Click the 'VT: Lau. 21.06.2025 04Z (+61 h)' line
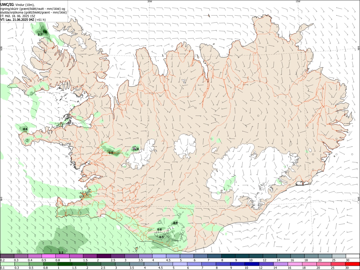360x270 pixels. (23, 20)
